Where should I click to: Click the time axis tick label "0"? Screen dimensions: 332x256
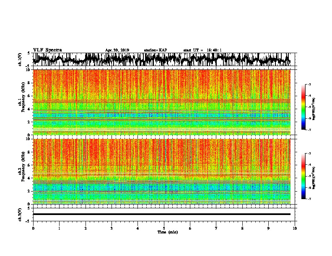(x=33, y=228)
